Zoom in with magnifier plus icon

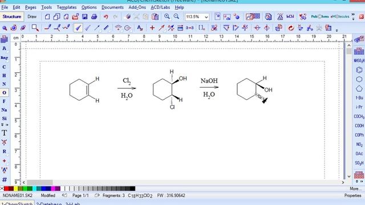coord(167,17)
